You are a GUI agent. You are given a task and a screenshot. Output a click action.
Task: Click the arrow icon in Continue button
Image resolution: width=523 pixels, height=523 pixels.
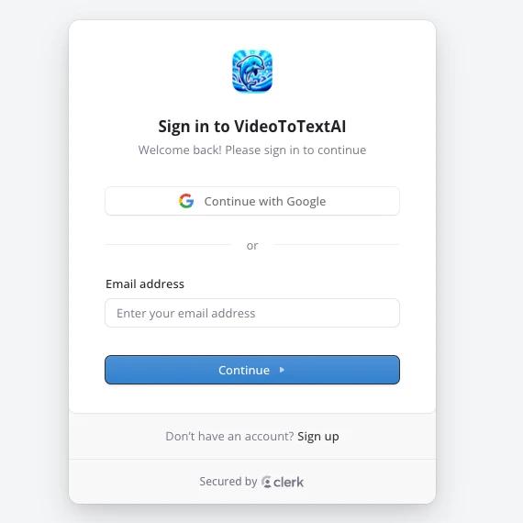coord(282,370)
